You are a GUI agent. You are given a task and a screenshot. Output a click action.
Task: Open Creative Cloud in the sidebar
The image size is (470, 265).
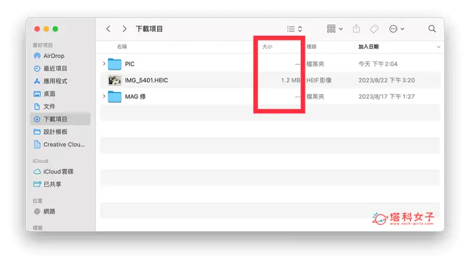59,144
